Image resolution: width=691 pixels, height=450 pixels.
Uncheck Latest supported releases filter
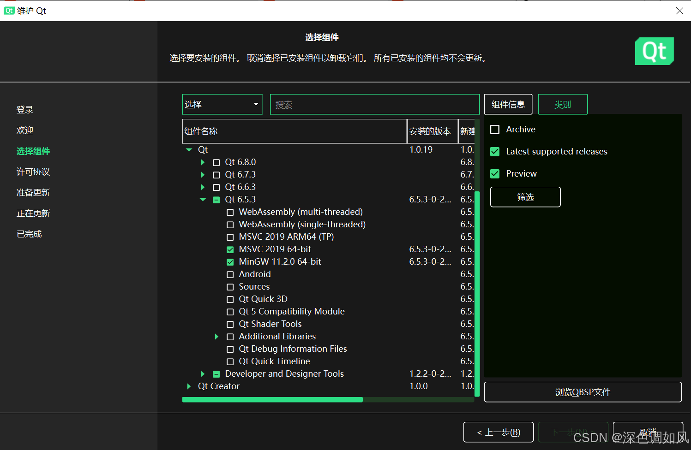pos(495,152)
